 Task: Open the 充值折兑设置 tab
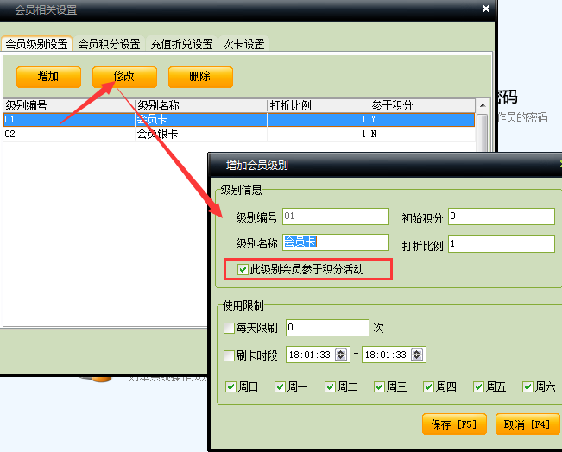[180, 44]
